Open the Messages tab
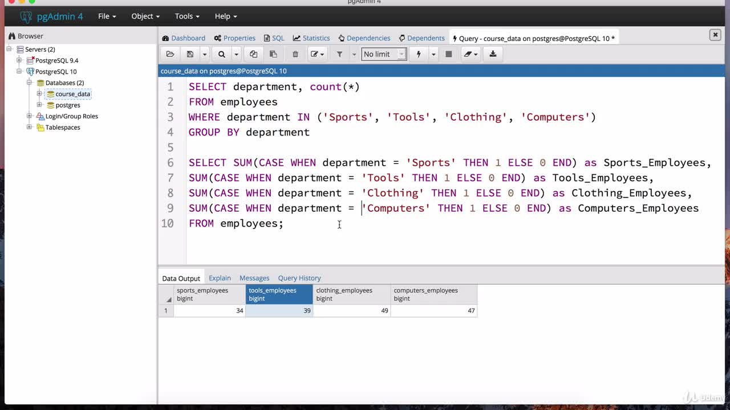This screenshot has height=410, width=730. (254, 278)
